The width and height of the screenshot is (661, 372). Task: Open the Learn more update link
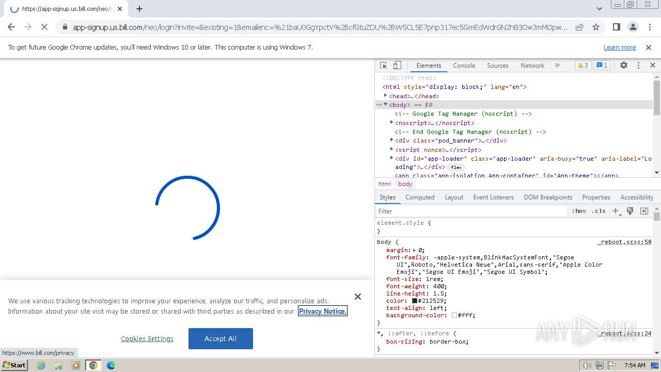tap(620, 47)
